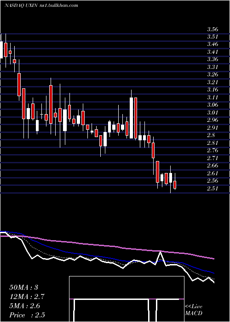The image size is (230, 322).
Task: Click the 50MA : 3 readout
Action: coord(23,287)
